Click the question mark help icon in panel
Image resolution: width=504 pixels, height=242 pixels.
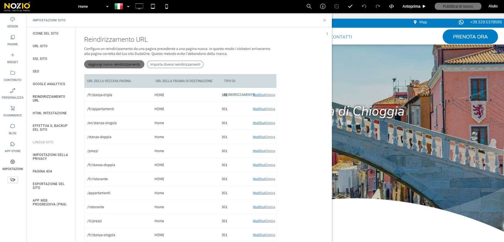[327, 34]
